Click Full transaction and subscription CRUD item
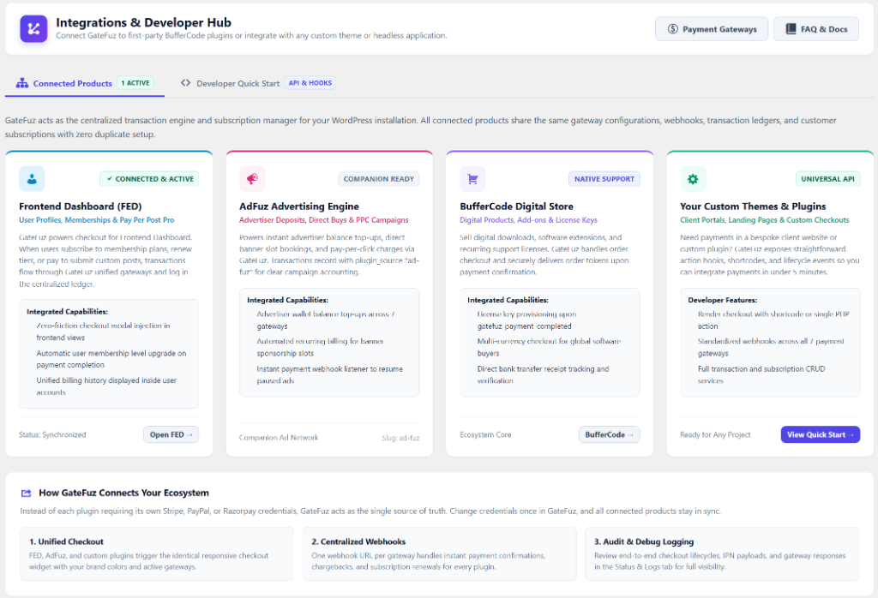Screen dimensions: 878x598 tap(761, 374)
